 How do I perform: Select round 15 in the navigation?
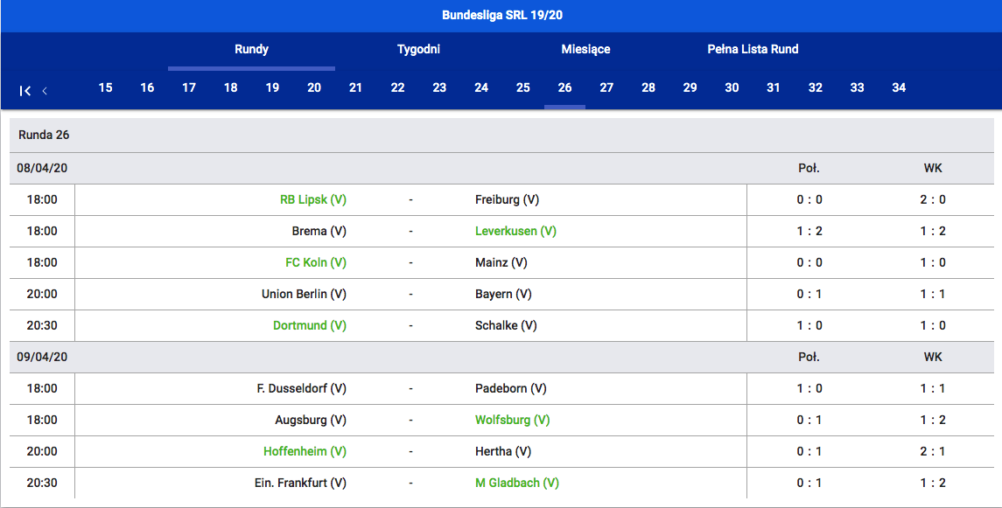click(105, 87)
